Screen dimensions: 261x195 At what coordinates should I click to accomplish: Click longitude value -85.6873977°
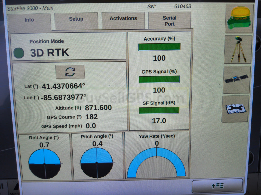pos(63,97)
